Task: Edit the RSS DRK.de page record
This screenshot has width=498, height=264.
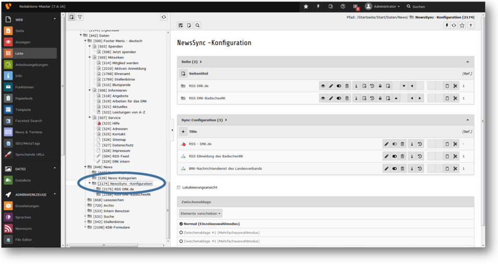Action: (331, 86)
